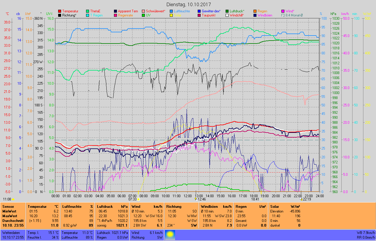Screen dimensions: 376x241
Task: Click the sunset marker at 18:41
Action: coord(261,199)
